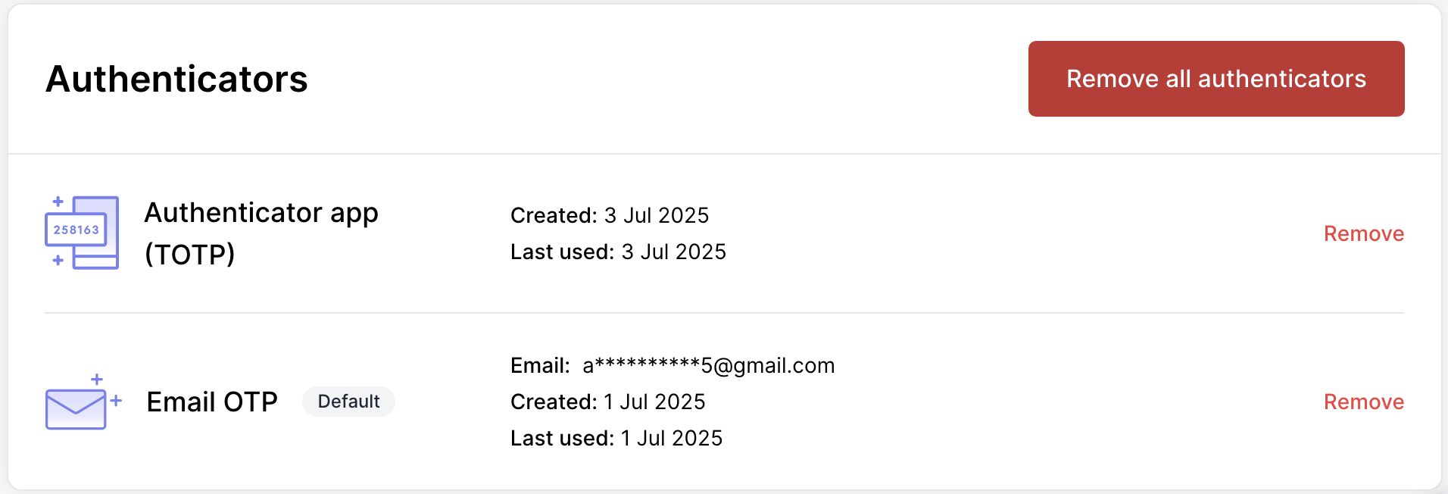Click the 258163 code in the TOTP icon
Image resolution: width=1448 pixels, height=494 pixels.
[x=76, y=230]
